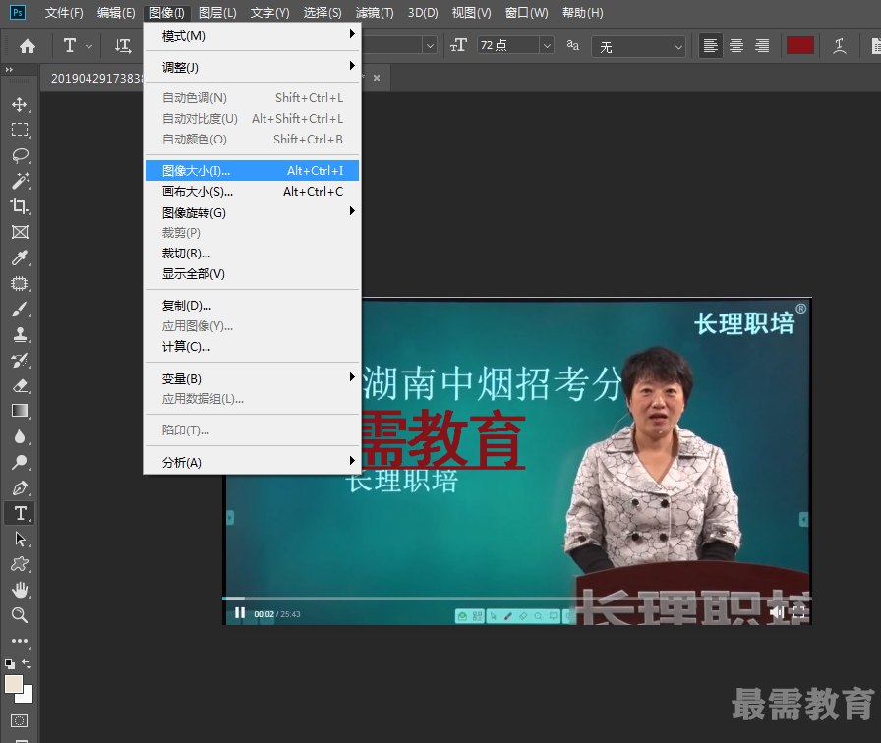881x743 pixels.
Task: Expand the 调整(J) submenu
Action: pos(252,68)
